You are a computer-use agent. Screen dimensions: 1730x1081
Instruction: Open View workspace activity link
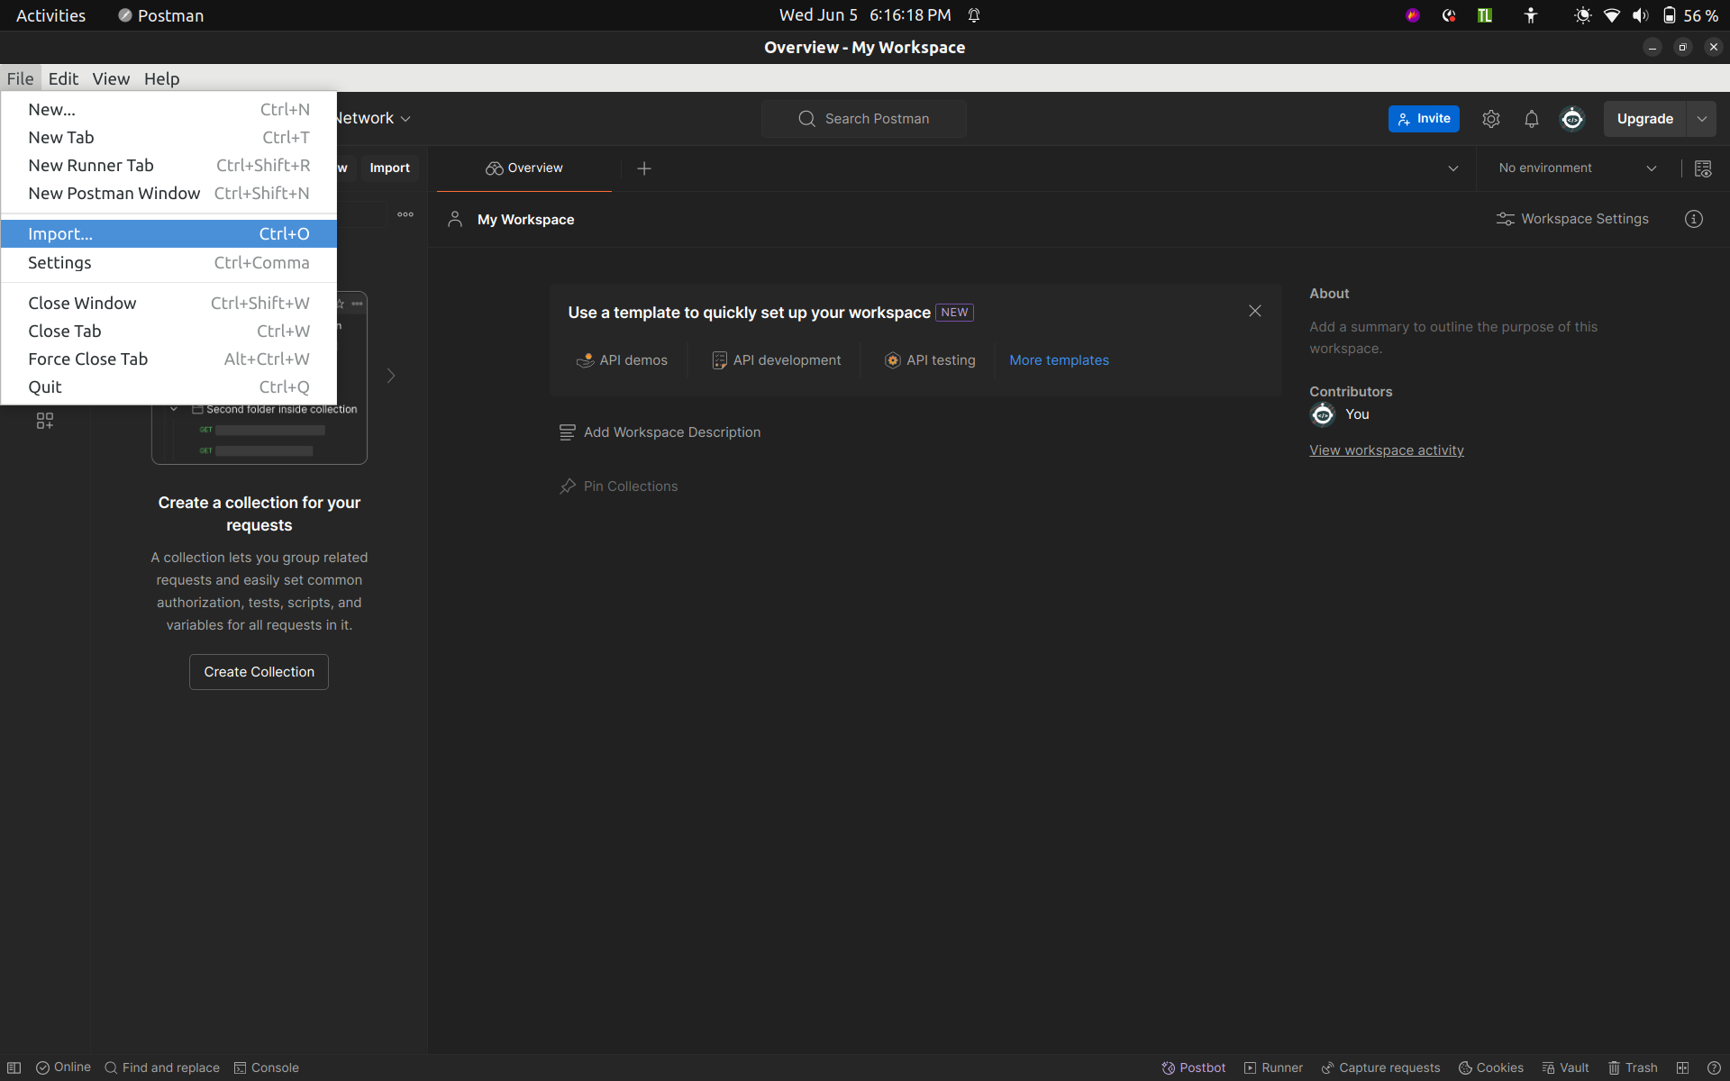click(1386, 450)
